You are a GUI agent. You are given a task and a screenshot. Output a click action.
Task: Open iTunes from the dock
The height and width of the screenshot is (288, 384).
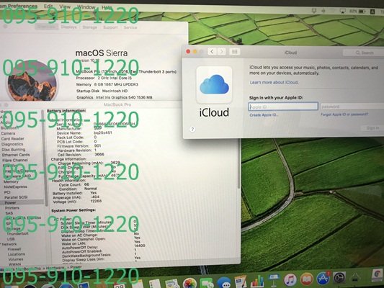click(290, 279)
